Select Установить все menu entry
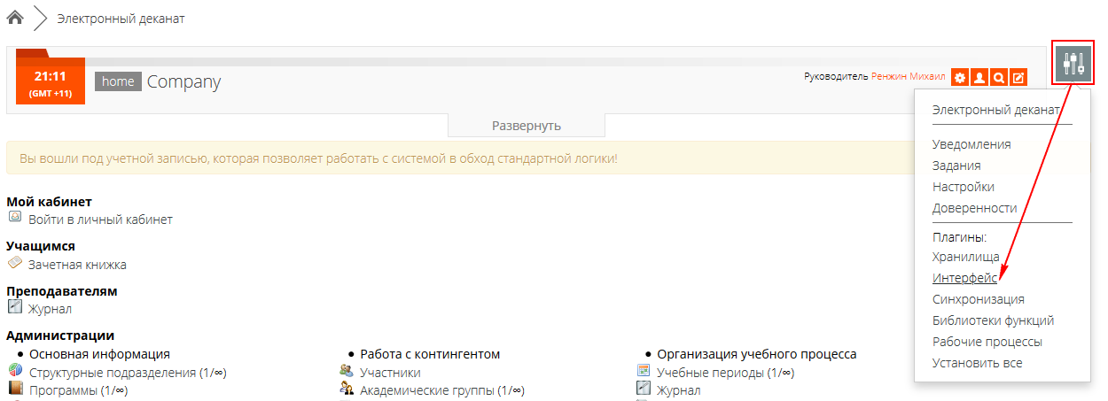The height and width of the screenshot is (401, 1108). click(x=977, y=363)
